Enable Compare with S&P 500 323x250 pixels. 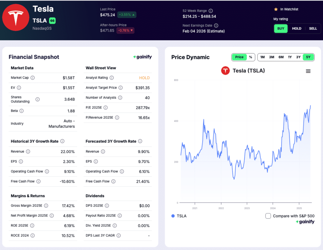268,216
